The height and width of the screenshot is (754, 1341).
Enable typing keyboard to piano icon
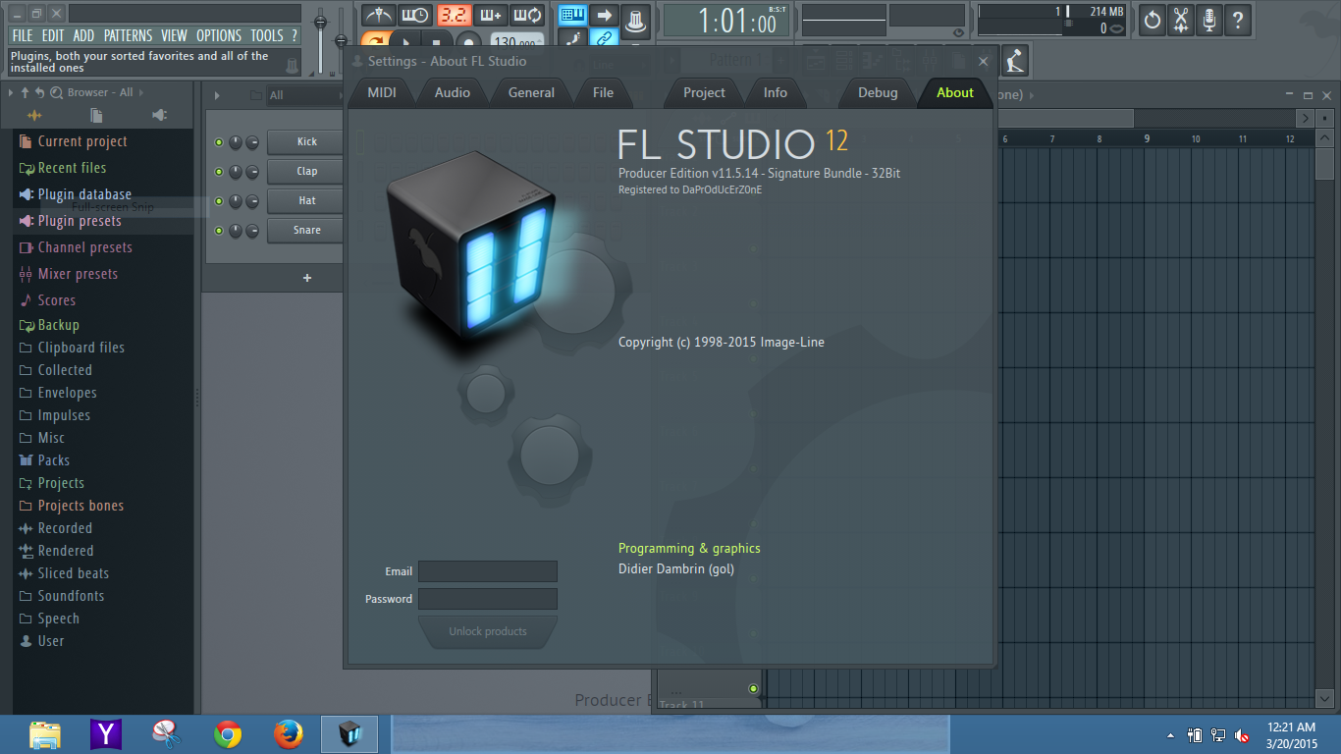(x=573, y=16)
